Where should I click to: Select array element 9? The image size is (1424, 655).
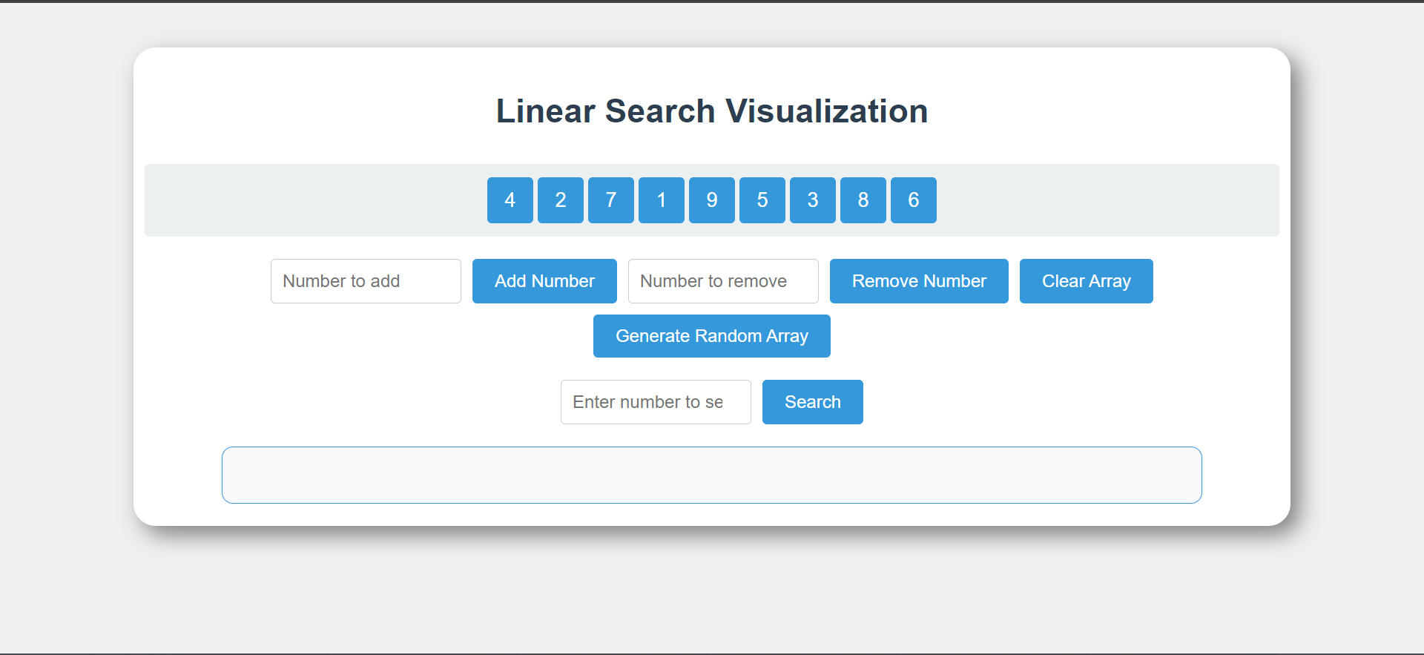712,200
